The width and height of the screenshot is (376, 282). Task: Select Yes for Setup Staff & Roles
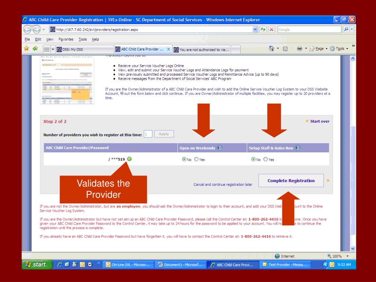point(265,159)
